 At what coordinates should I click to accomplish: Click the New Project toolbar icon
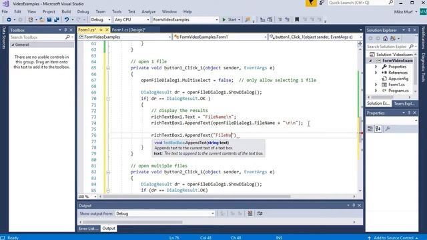31,19
